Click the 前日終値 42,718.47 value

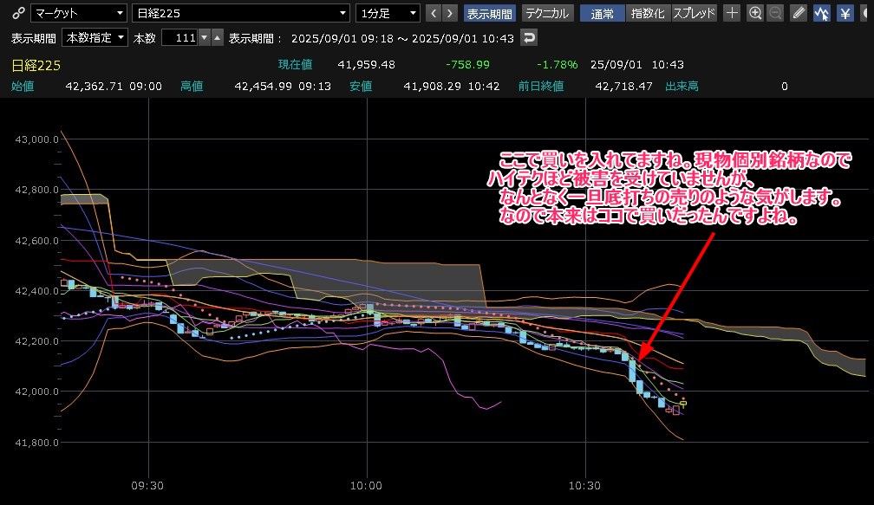point(623,87)
